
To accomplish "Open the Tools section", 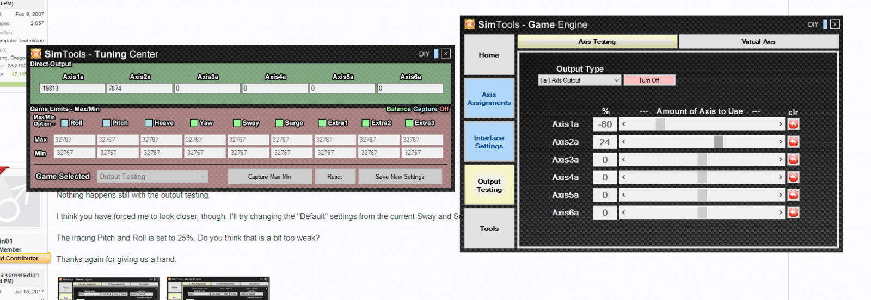I will point(489,228).
